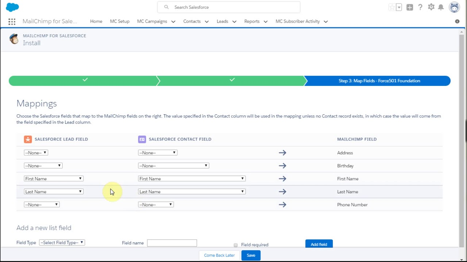Open the MC Setup tab
The width and height of the screenshot is (467, 262).
pyautogui.click(x=120, y=21)
